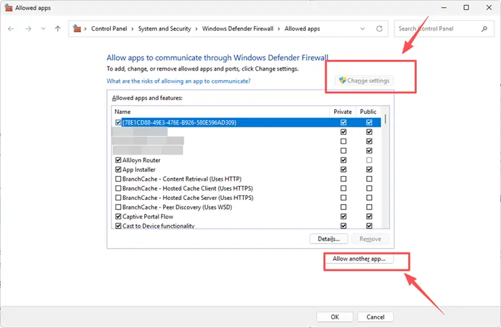Viewport: 501px width, 328px height.
Task: Click the Cancel button
Action: tap(375, 317)
